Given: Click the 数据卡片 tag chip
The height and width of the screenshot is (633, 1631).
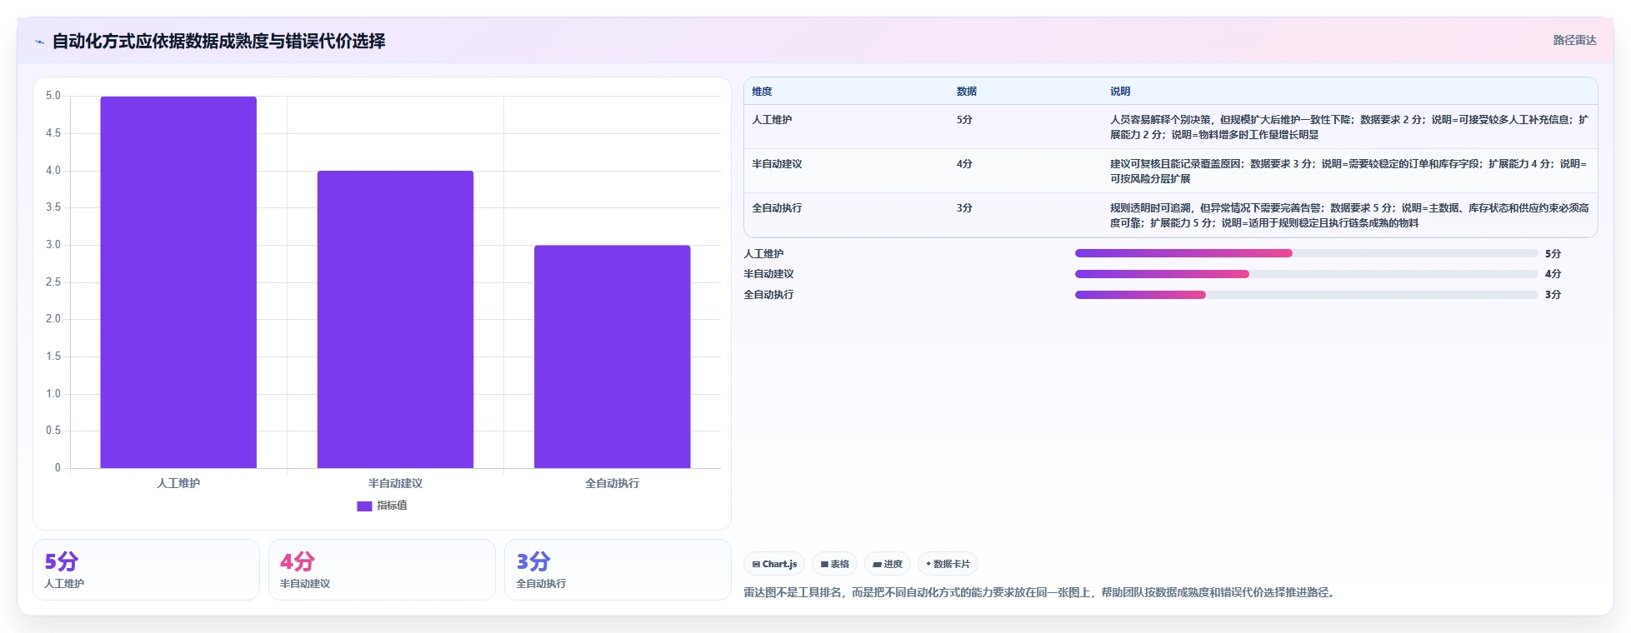Looking at the screenshot, I should [948, 564].
